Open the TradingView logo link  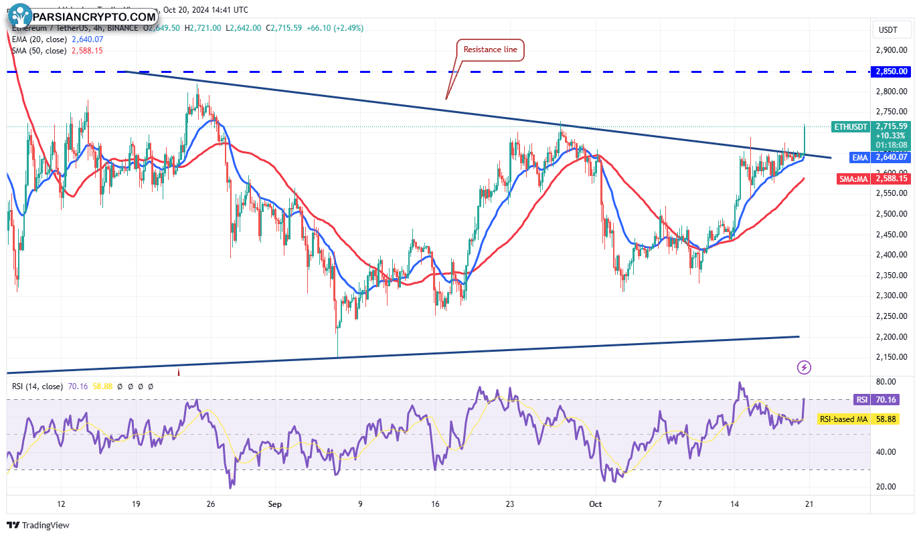pyautogui.click(x=38, y=526)
